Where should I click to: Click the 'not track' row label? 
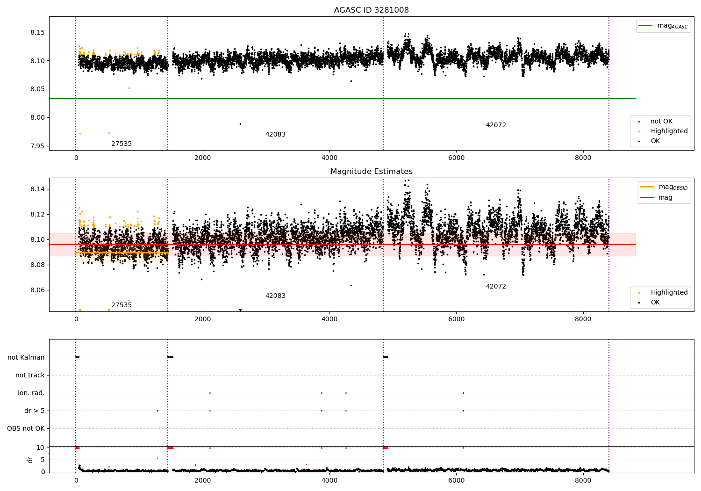pos(30,375)
